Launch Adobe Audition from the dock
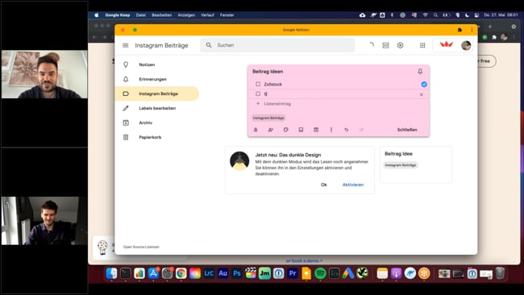524x295 pixels. [x=222, y=273]
